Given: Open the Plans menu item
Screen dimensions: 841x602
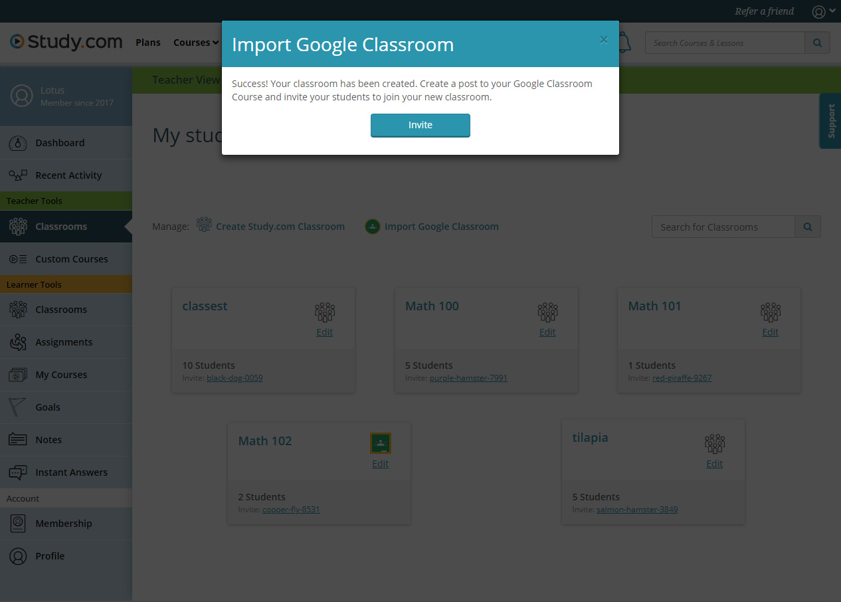Looking at the screenshot, I should pos(148,43).
